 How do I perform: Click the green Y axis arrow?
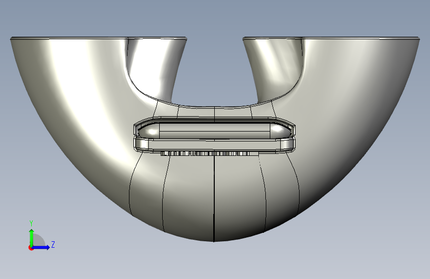[31, 237]
